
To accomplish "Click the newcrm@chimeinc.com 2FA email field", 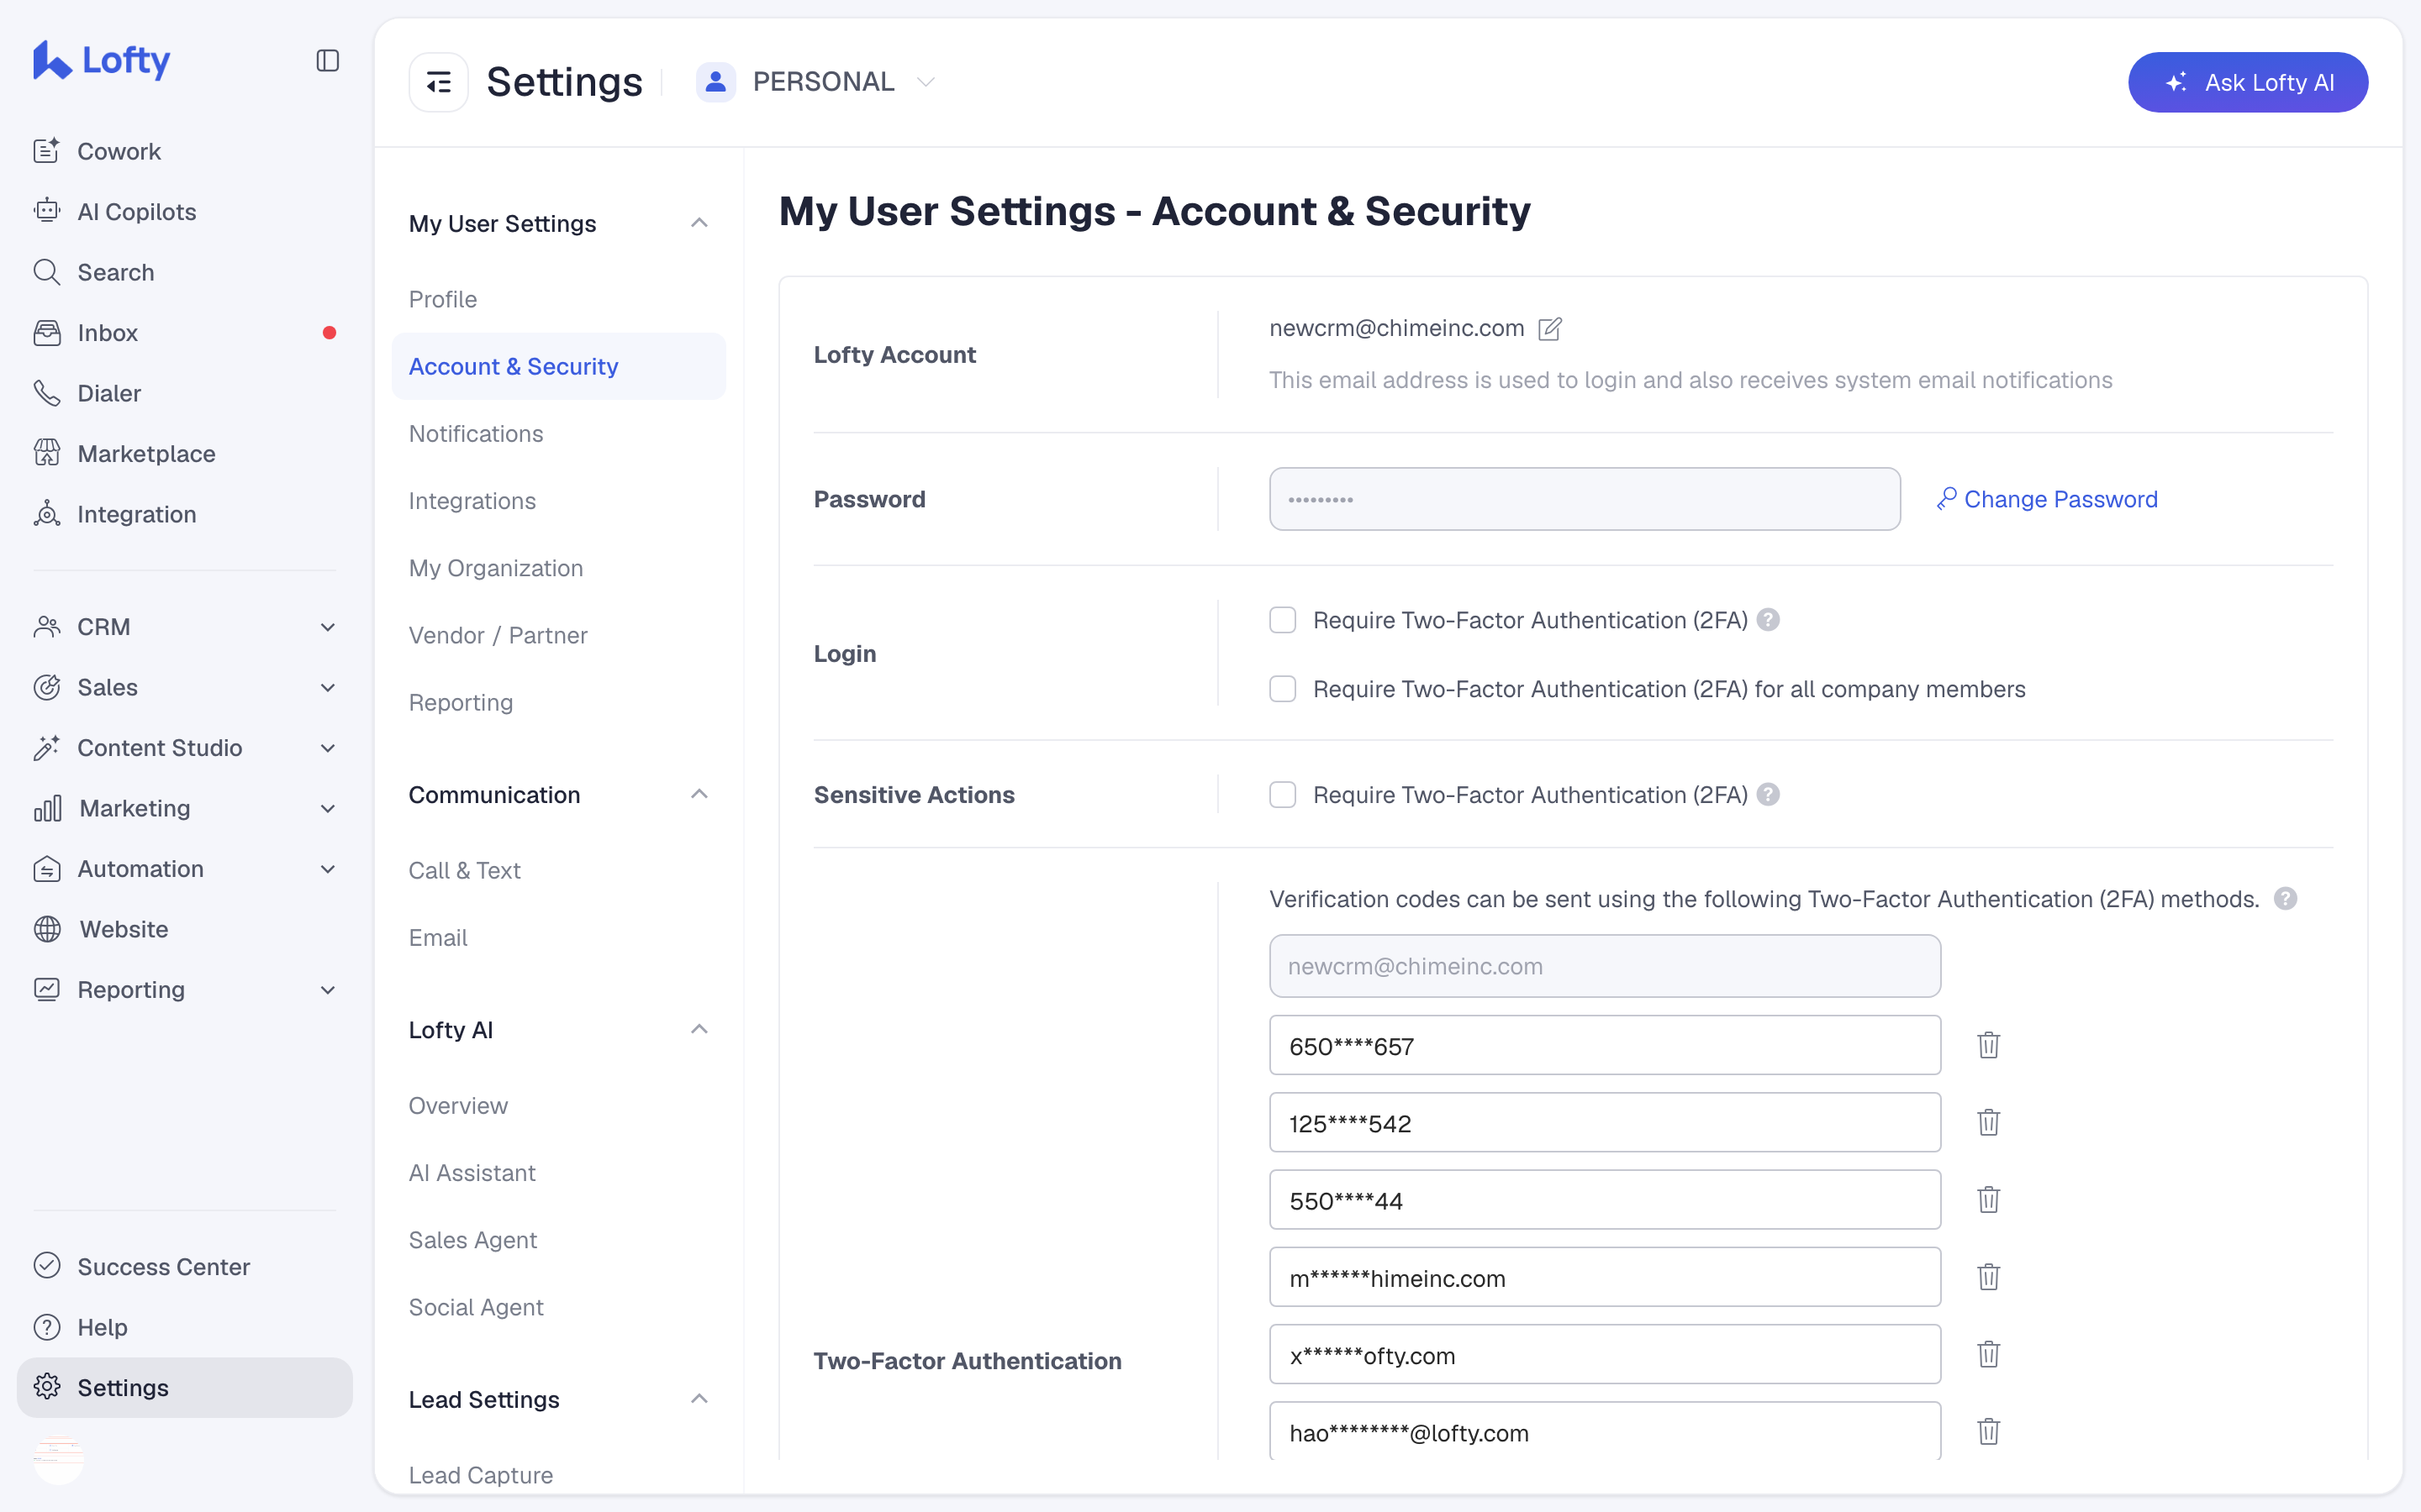I will [1605, 966].
